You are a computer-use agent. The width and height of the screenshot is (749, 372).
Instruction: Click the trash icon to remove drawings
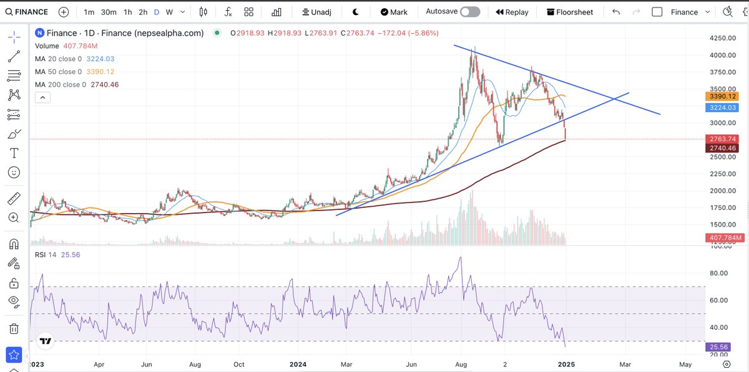[x=14, y=328]
